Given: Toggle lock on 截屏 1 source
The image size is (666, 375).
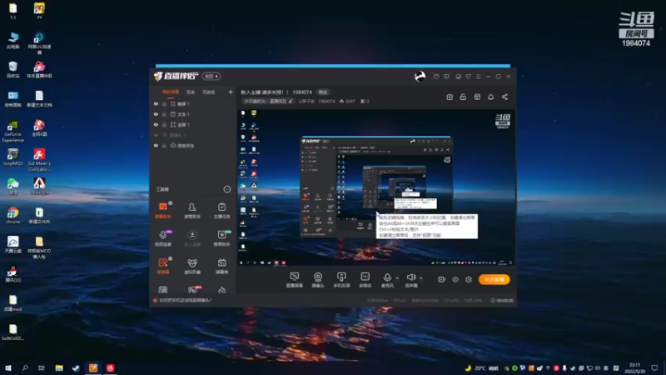Looking at the screenshot, I should click(164, 103).
